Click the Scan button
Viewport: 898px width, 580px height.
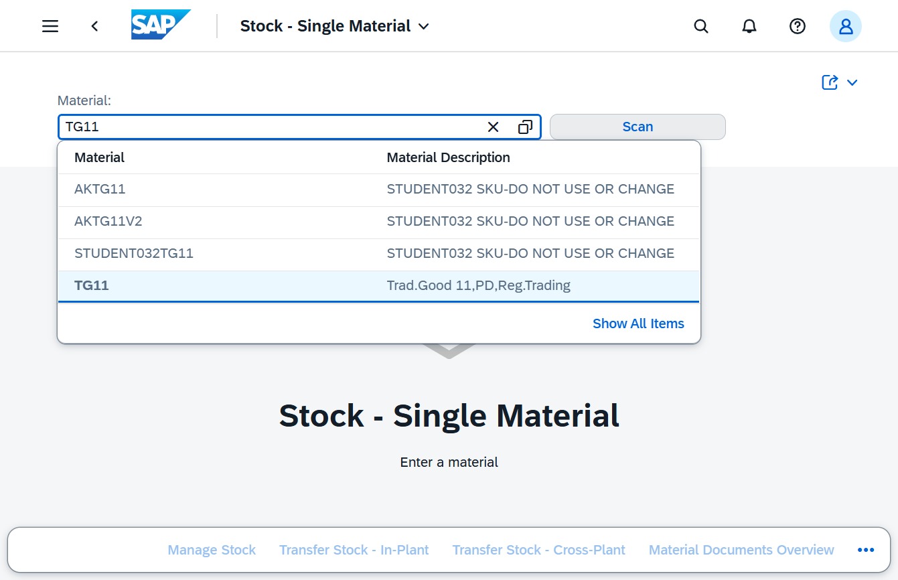click(x=638, y=127)
